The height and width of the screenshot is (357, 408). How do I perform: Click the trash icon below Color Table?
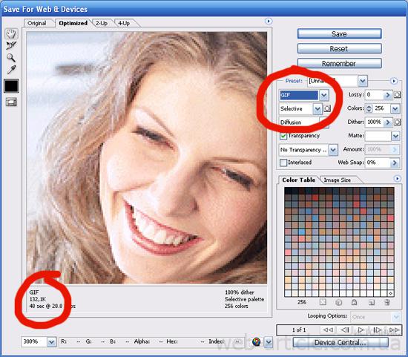tap(387, 302)
